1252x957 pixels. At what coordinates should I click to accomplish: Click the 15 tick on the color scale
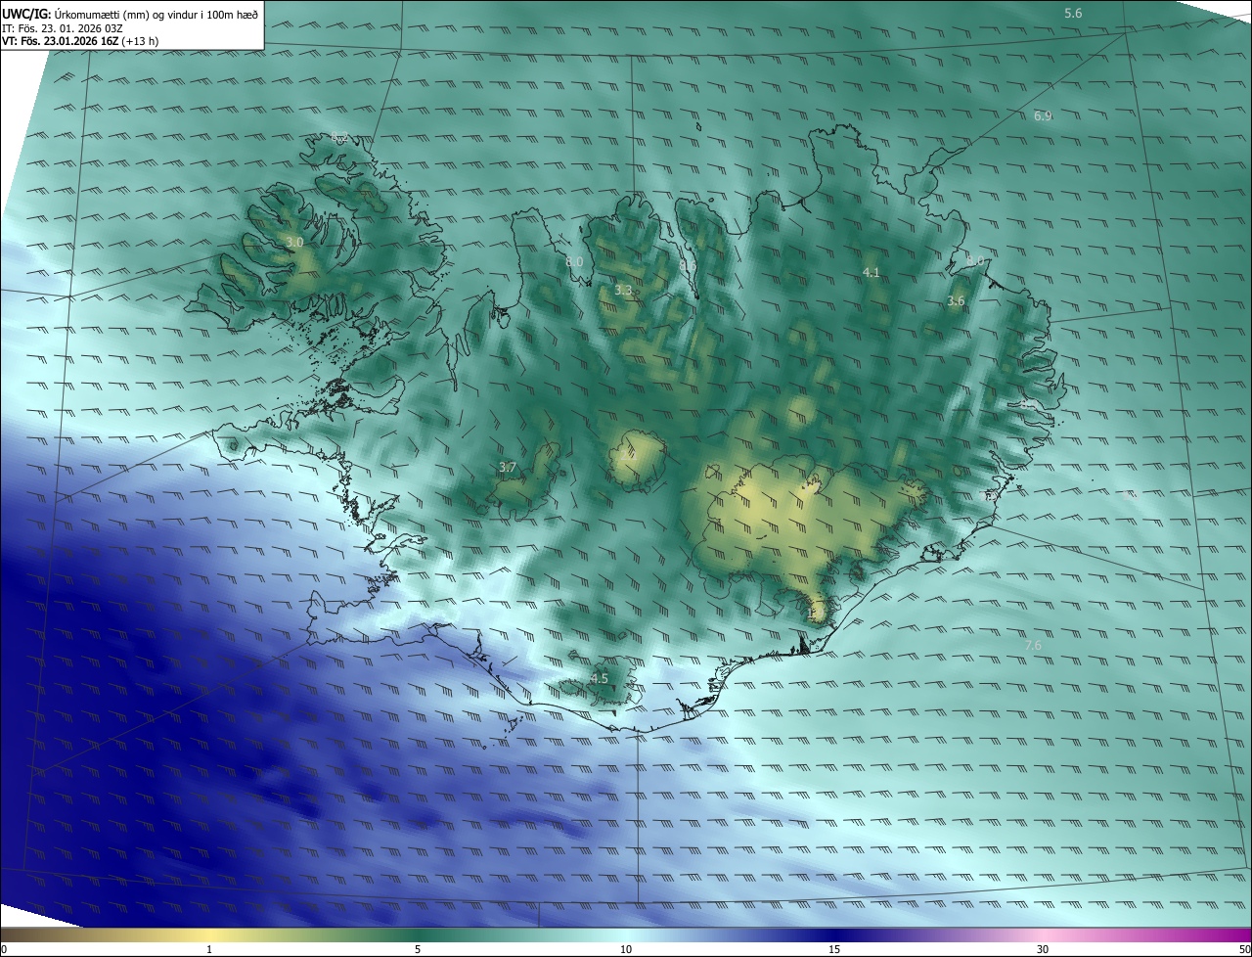[x=834, y=949]
